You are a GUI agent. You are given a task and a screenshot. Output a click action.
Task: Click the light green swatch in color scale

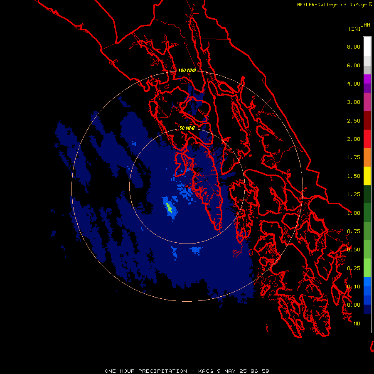(x=367, y=268)
